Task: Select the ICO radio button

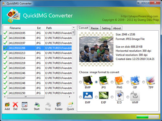Action: pos(112,97)
